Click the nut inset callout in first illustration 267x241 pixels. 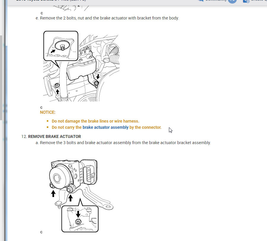[61, 46]
